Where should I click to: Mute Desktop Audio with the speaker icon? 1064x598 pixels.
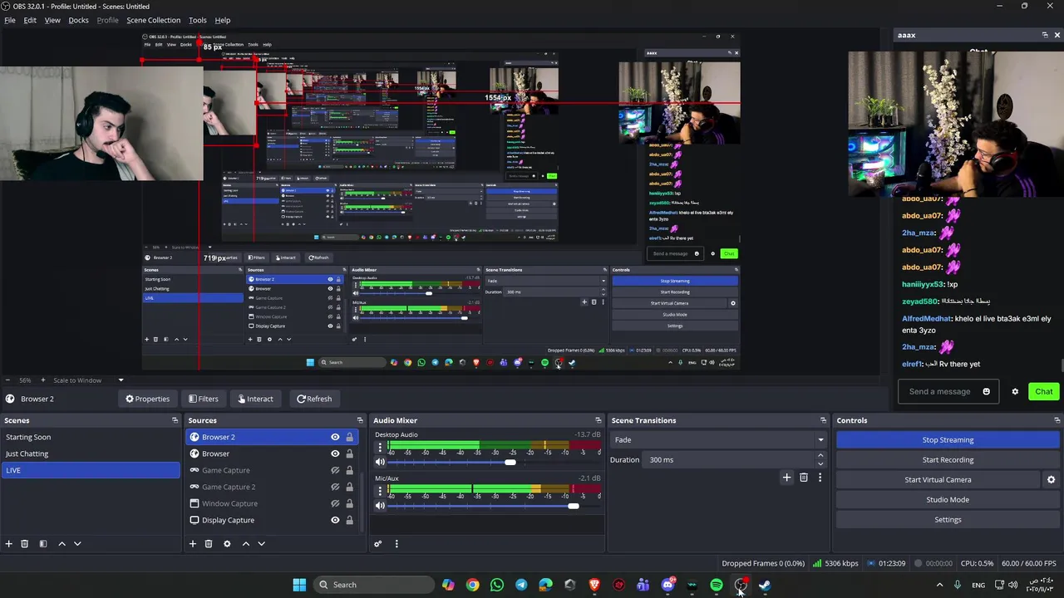(x=380, y=462)
